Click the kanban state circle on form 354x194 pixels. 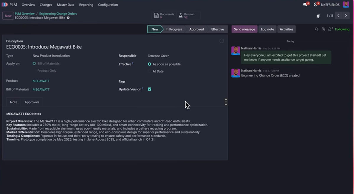222,41
